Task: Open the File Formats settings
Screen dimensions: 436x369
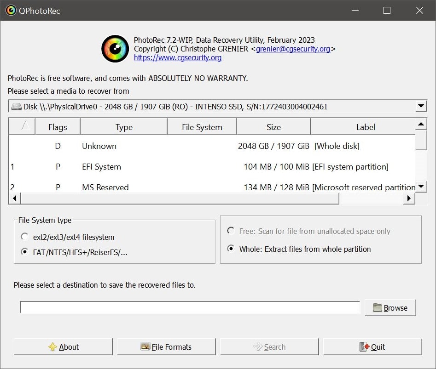Action: (166, 346)
